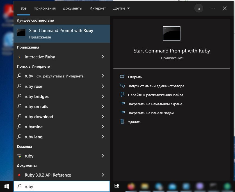Click search icon beside ruby rose

click(19, 86)
